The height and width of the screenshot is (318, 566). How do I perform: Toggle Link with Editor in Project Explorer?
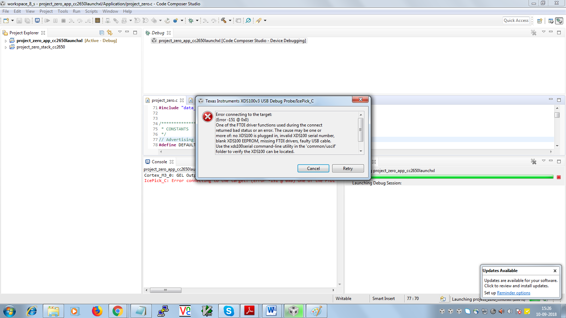[110, 33]
